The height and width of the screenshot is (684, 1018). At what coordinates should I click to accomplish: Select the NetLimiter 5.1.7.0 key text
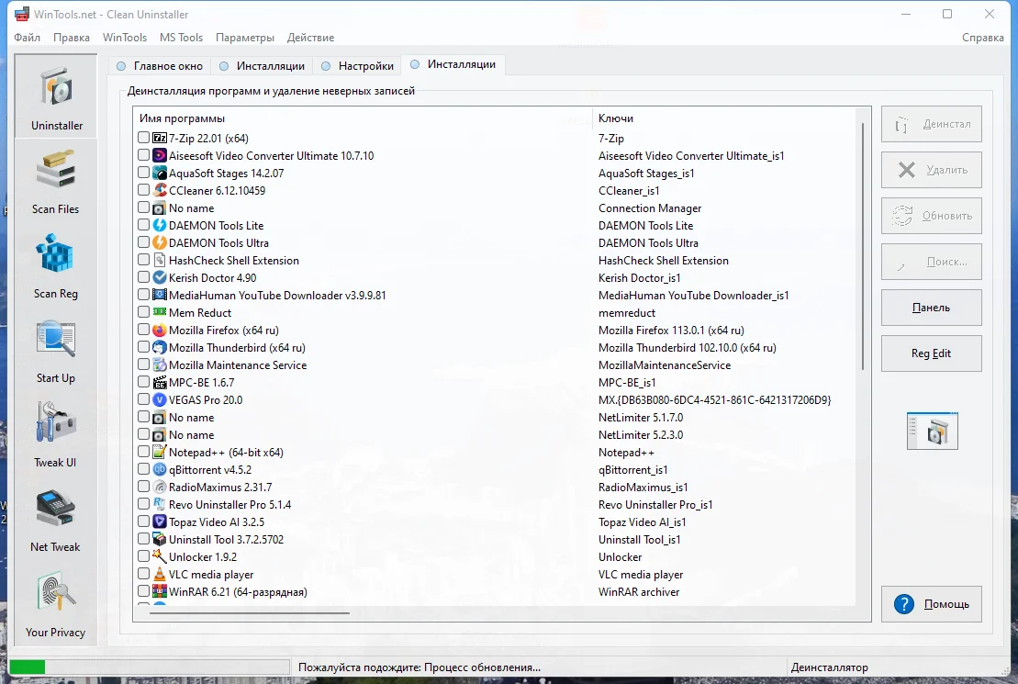[x=641, y=417]
